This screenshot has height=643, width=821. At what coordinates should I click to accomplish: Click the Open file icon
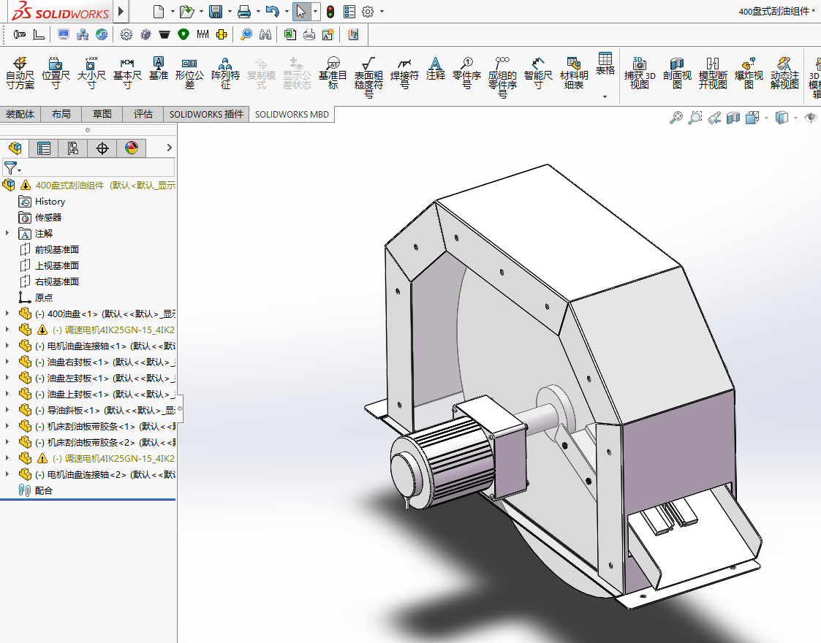pyautogui.click(x=186, y=12)
